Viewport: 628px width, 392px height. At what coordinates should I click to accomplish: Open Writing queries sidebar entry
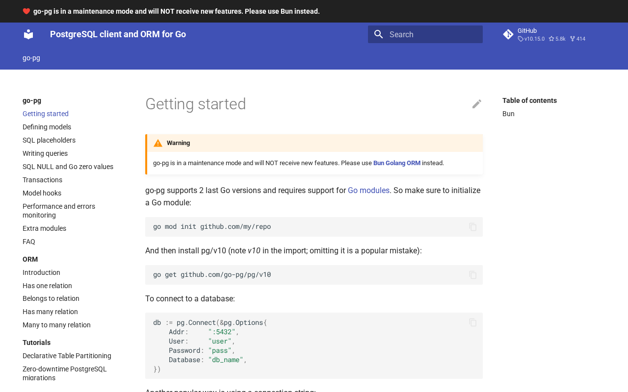[45, 153]
